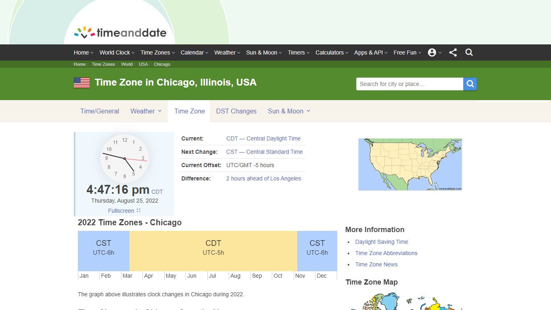This screenshot has height=310, width=551.
Task: Click the January–March CST block
Action: [x=104, y=251]
